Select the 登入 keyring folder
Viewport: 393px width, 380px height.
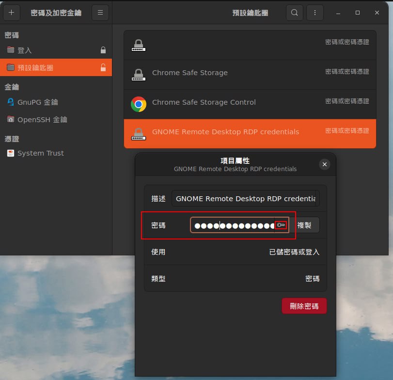56,50
